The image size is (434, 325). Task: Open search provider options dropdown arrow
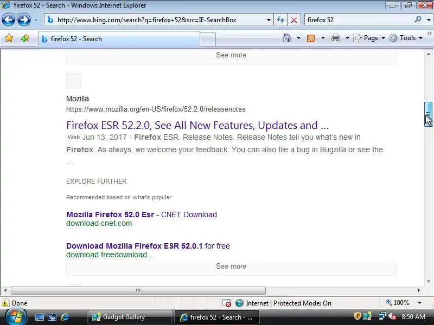click(429, 20)
